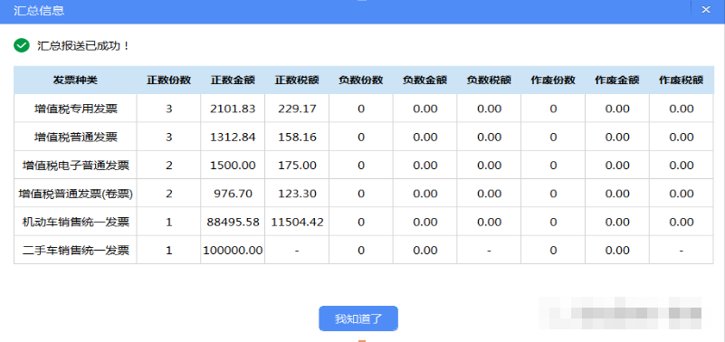Click the 正数份数 column header
725x342 pixels.
tap(168, 80)
